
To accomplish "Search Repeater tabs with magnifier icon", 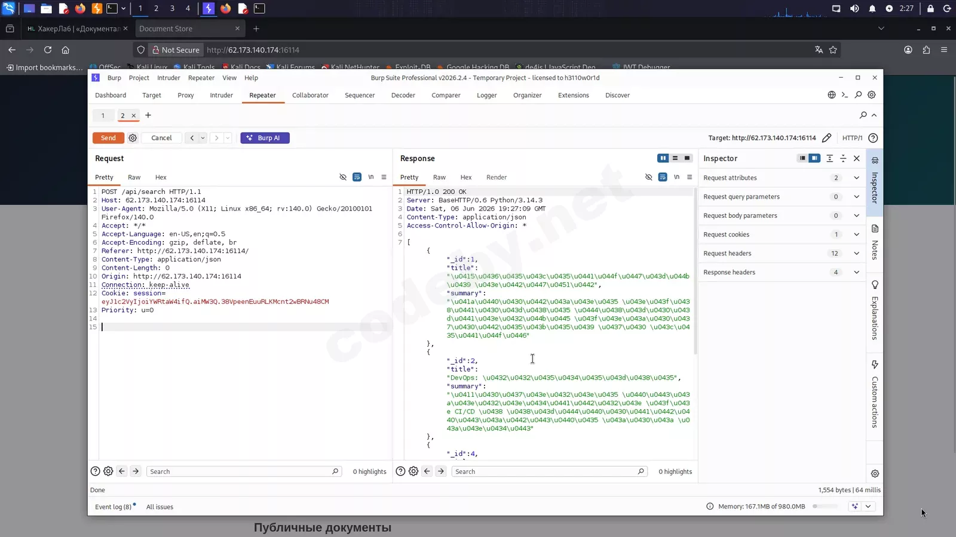I will pos(863,115).
